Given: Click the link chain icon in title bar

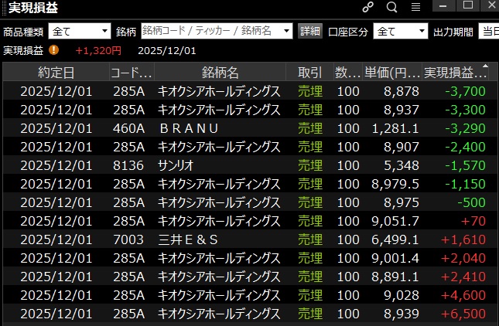Looking at the screenshot, I should 368,7.
